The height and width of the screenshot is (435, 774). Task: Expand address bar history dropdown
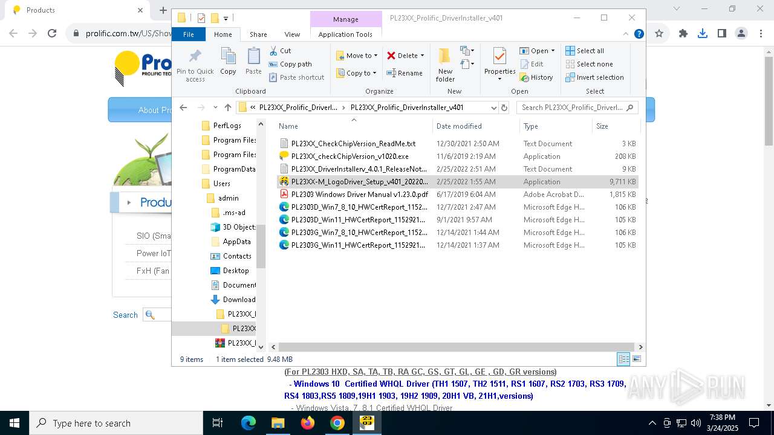493,108
